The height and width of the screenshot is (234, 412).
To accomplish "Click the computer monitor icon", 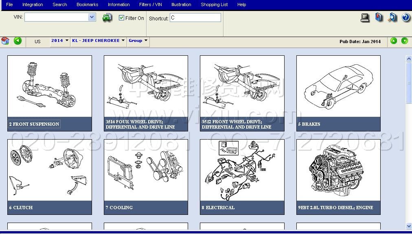I will coord(365,17).
